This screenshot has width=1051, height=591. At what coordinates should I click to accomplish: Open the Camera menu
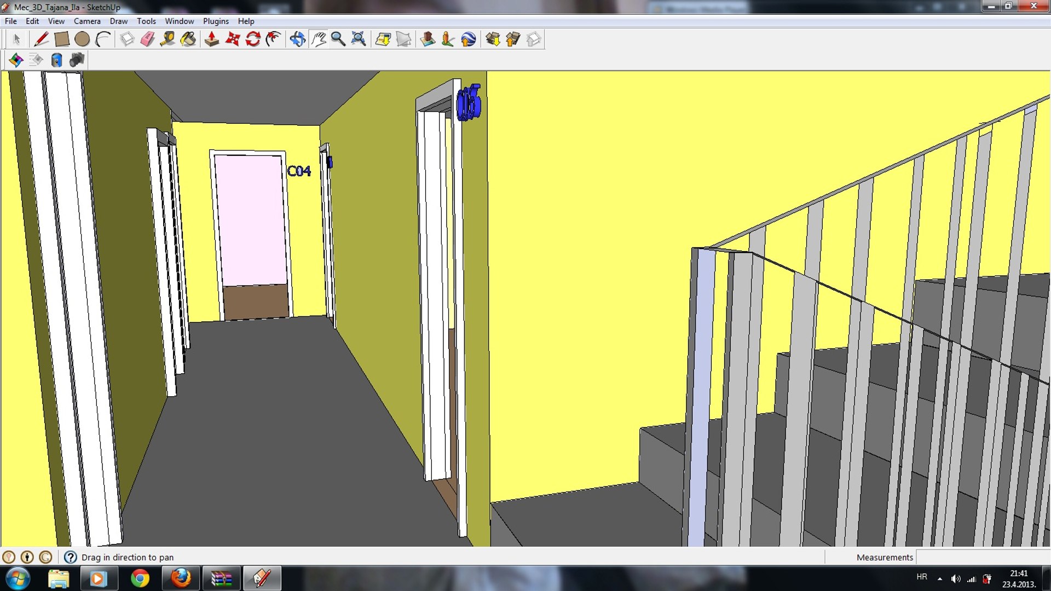(87, 21)
